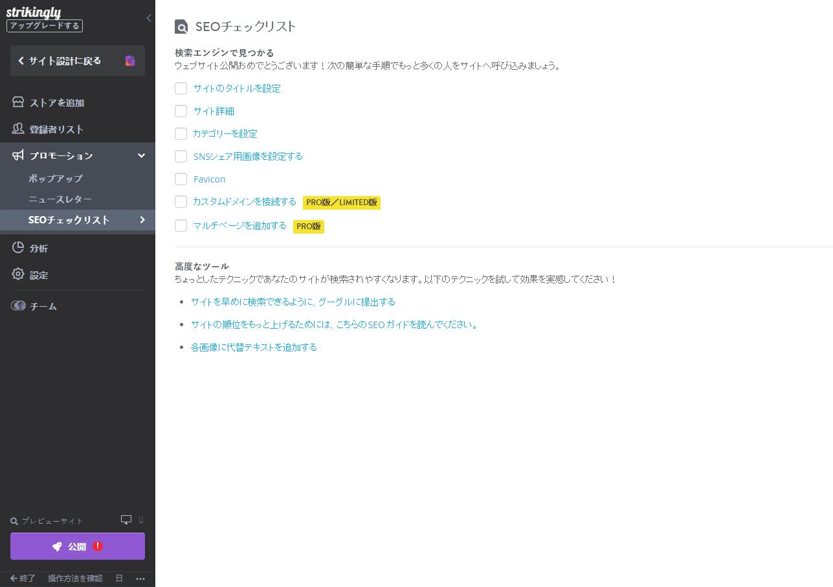Image resolution: width=833 pixels, height=587 pixels.
Task: Open the 日 language selector
Action: [x=119, y=579]
